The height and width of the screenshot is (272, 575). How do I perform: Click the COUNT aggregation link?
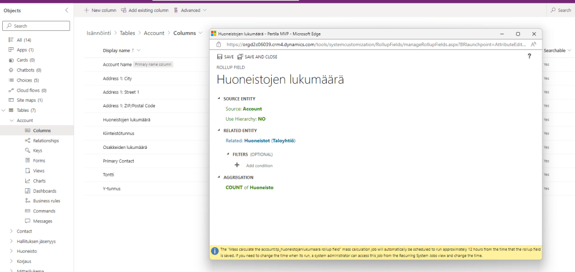(x=234, y=187)
